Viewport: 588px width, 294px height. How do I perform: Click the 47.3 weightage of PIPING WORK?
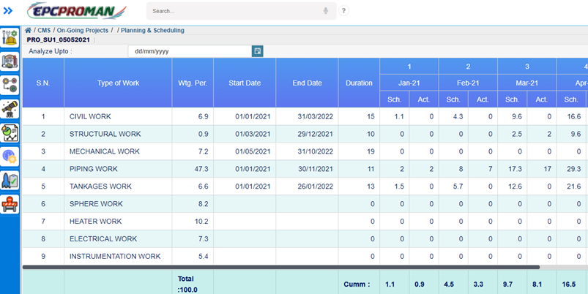(x=201, y=169)
